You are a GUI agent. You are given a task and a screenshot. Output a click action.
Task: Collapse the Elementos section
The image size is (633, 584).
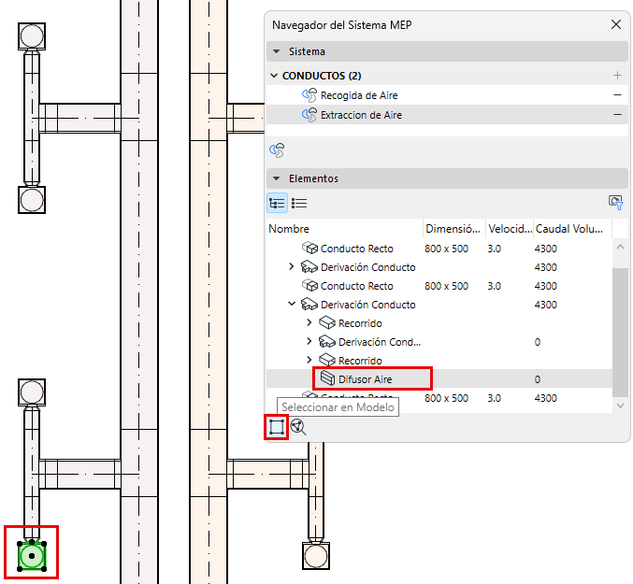click(277, 178)
